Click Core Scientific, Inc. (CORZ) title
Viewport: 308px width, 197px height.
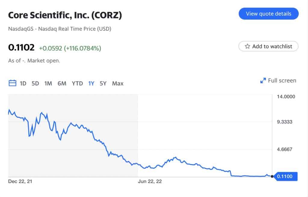[x=65, y=15]
